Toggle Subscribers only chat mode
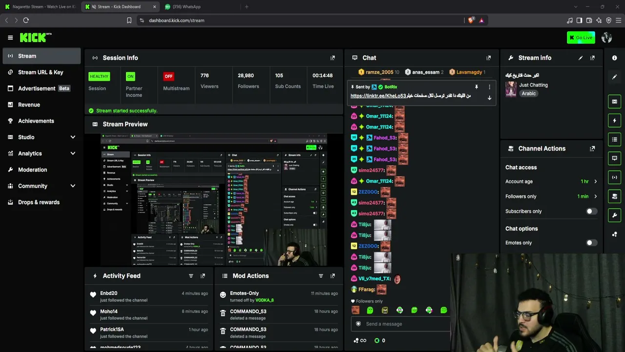 [x=591, y=211]
